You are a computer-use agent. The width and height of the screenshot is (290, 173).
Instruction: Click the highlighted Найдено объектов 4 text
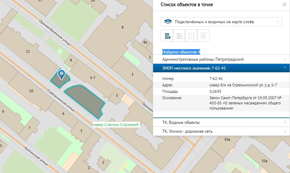click(181, 52)
